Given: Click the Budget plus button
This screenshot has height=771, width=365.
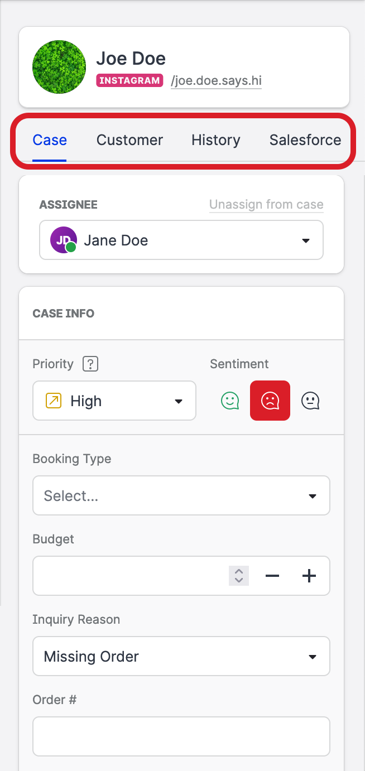Looking at the screenshot, I should click(x=309, y=576).
